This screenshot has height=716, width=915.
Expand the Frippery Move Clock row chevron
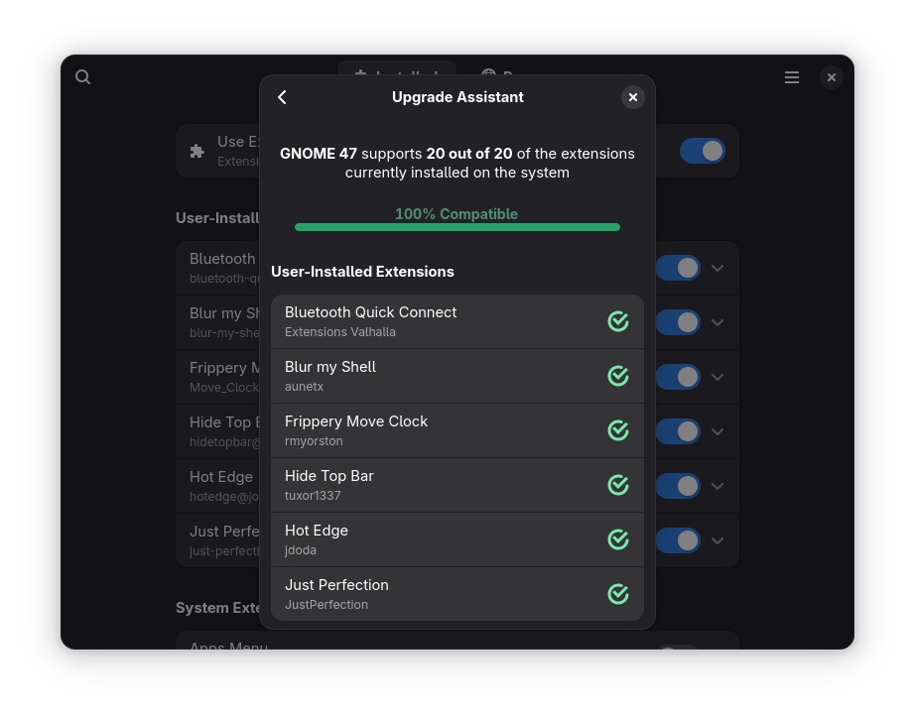coord(718,377)
